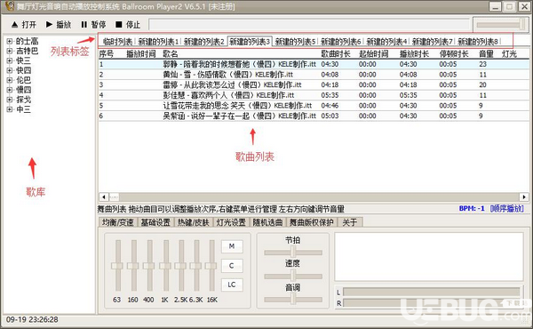Expand the 探戈 library folder
The height and width of the screenshot is (329, 533).
pos(10,100)
